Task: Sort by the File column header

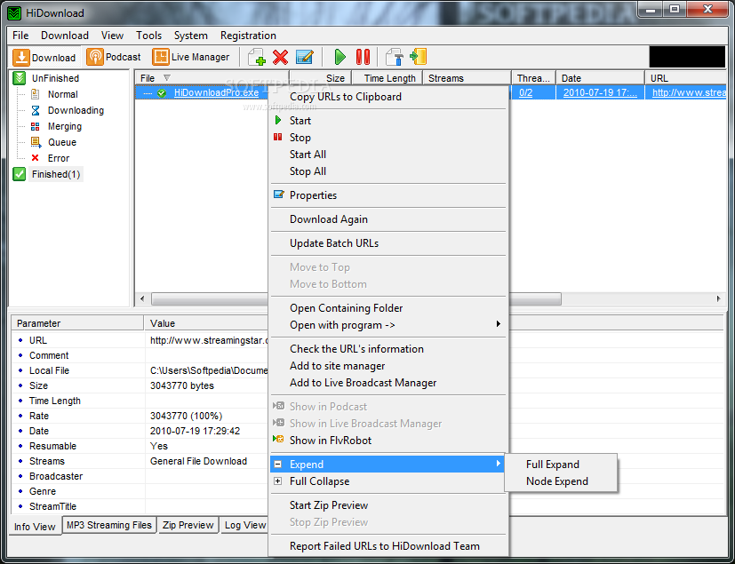Action: 212,78
